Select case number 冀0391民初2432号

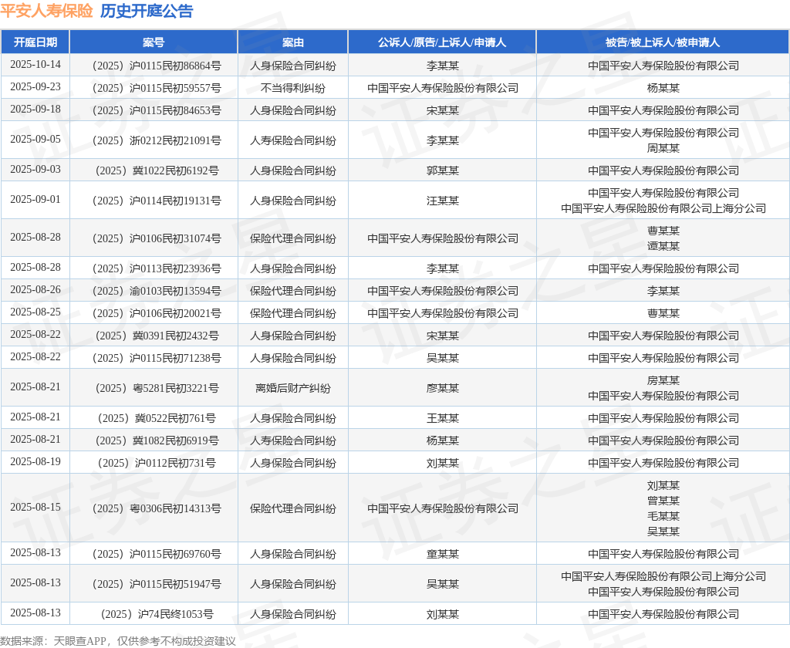click(157, 336)
